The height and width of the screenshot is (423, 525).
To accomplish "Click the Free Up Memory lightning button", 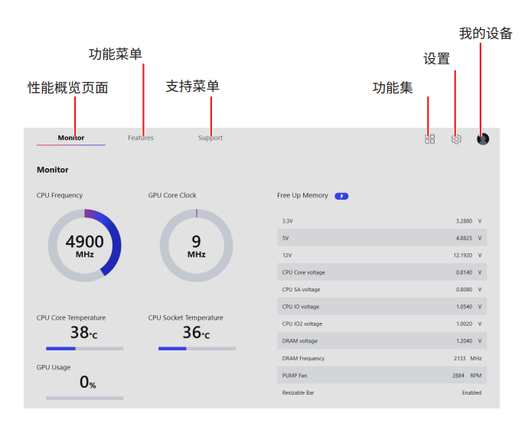I will (341, 196).
